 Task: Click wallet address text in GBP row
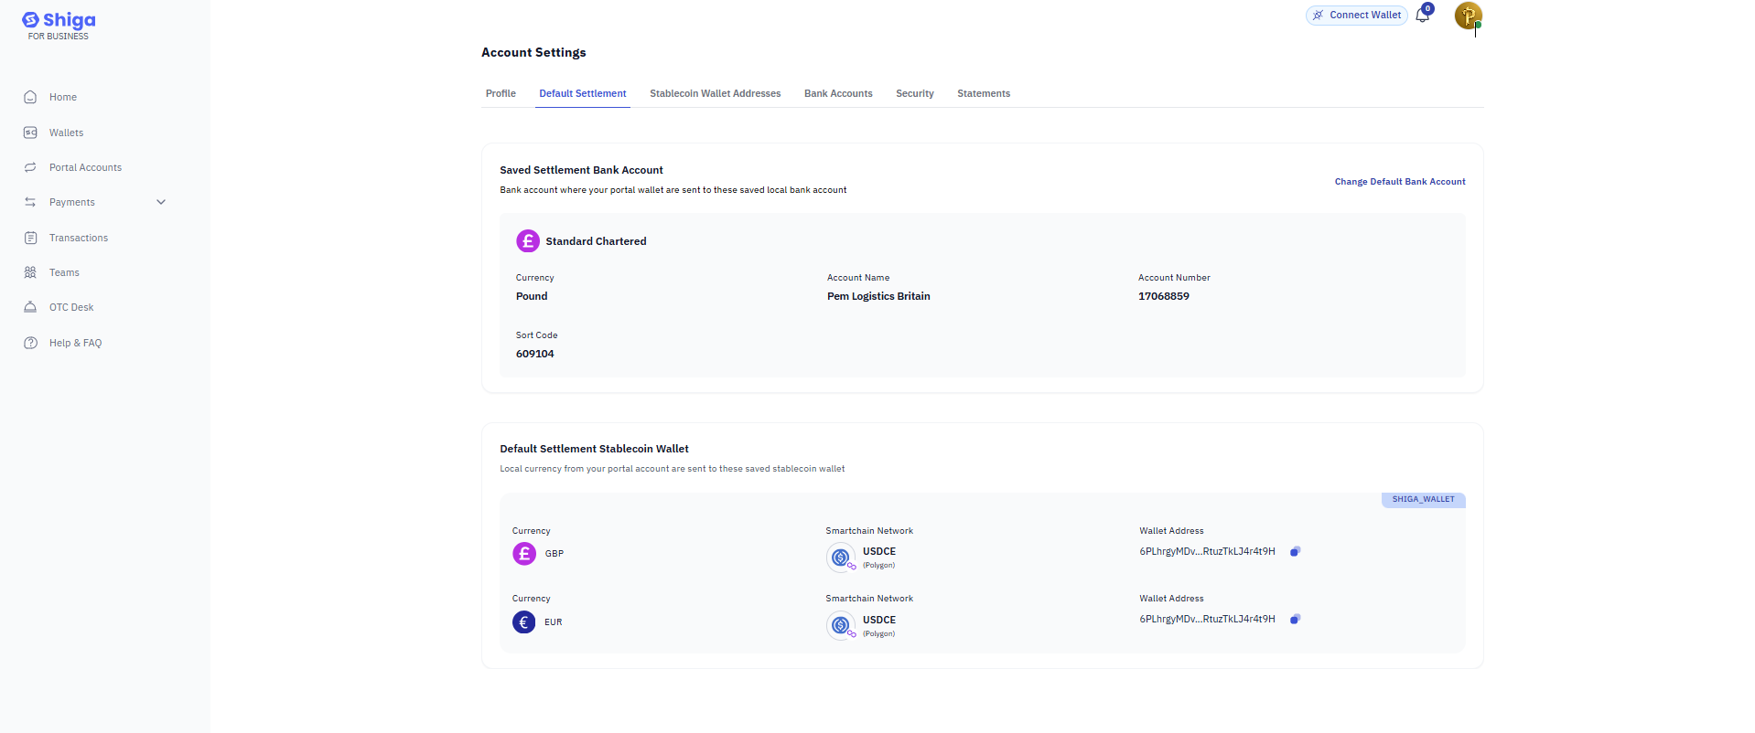click(1207, 551)
